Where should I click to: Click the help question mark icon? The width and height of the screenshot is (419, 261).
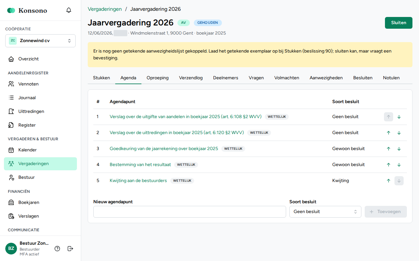tap(57, 249)
